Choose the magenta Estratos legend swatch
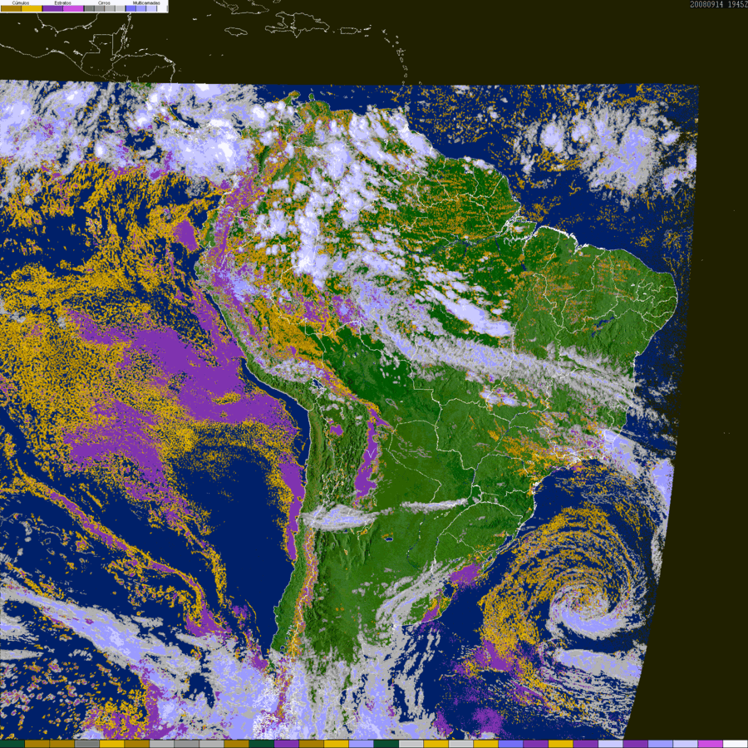 [73, 8]
